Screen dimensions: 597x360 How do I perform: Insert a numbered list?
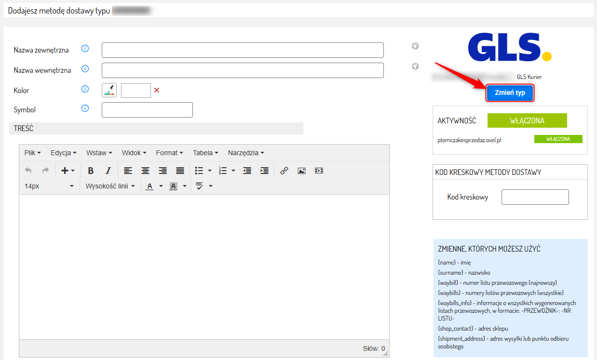[x=223, y=171]
